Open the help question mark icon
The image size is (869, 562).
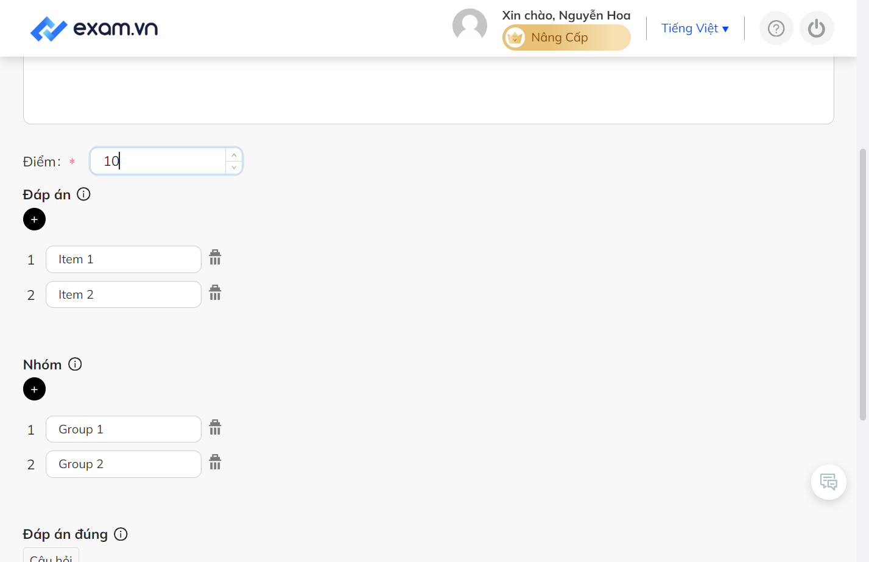[776, 28]
